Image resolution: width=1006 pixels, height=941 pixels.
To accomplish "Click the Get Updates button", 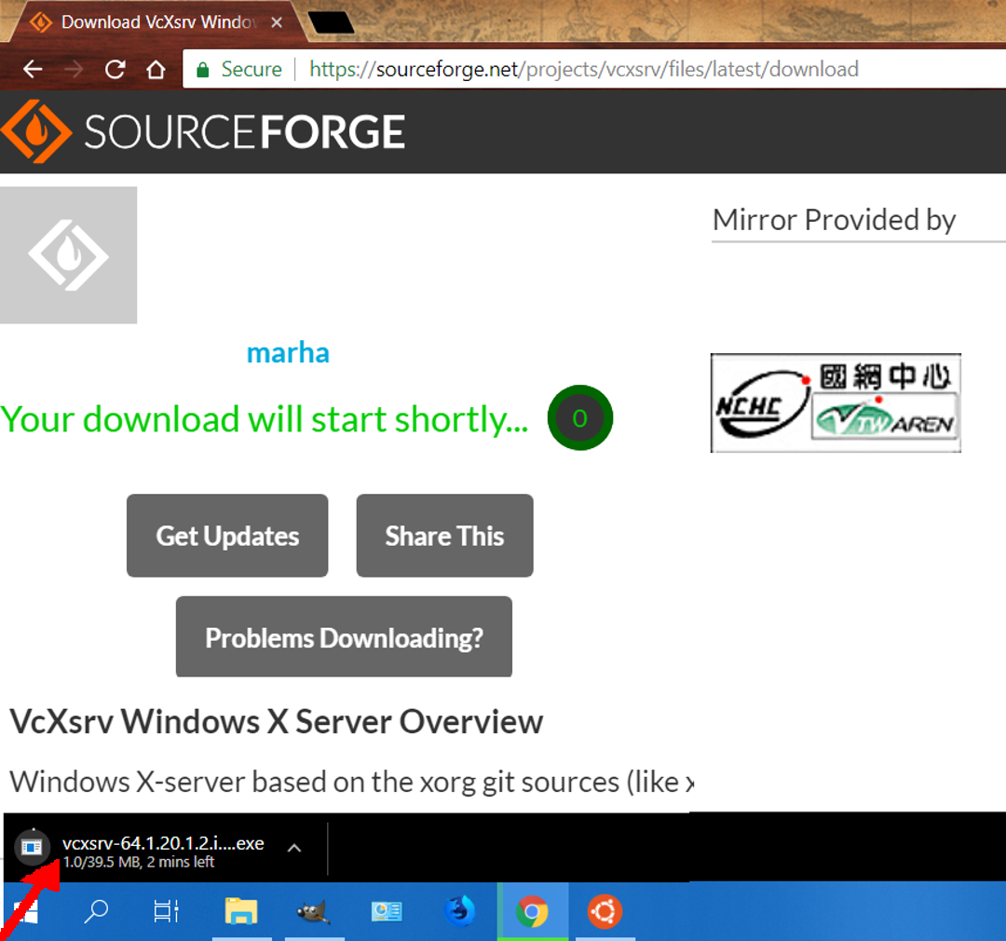I will tap(227, 536).
